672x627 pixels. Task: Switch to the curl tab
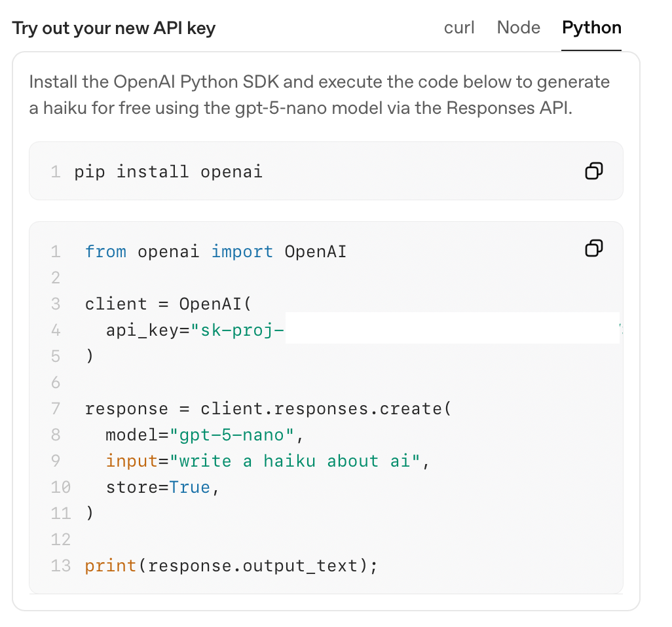(x=459, y=28)
